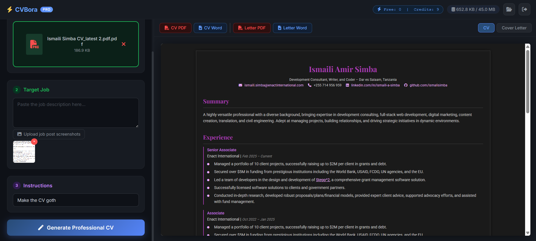Download the Letter as Word
Image resolution: width=536 pixels, height=241 pixels.
tap(292, 28)
